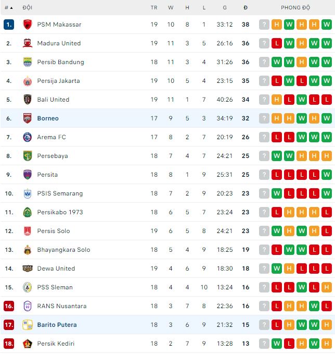Click the Persib Bandung club badge
Image resolution: width=335 pixels, height=354 pixels.
pos(28,62)
